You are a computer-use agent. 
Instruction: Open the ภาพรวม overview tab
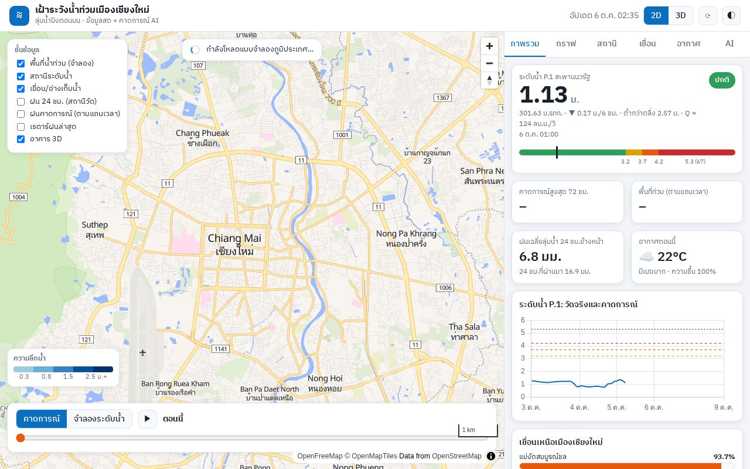click(525, 44)
